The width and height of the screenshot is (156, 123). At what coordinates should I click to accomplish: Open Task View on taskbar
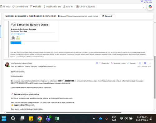pos(22,118)
